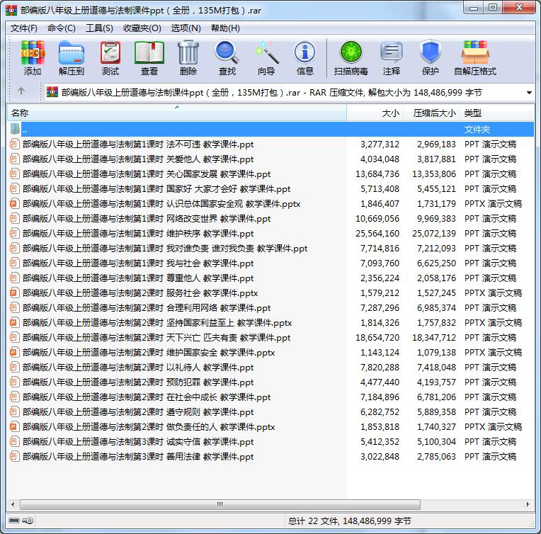
Task: Click icon of 坚持国家利益至上 pptx file
Action: [x=13, y=323]
